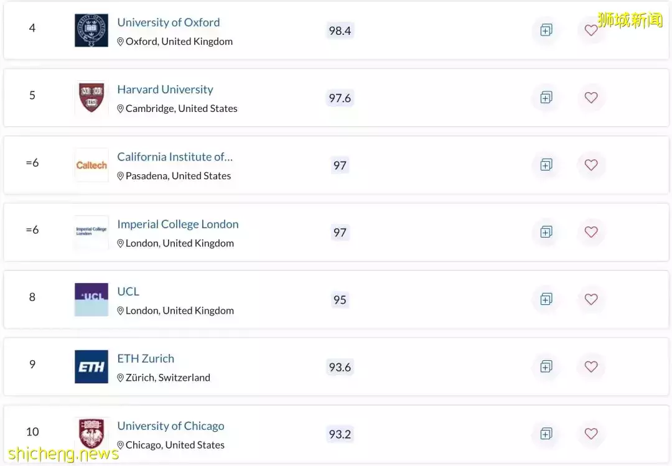Open the Harvard University profile link
Viewport: 672px width, 466px height.
pos(164,89)
